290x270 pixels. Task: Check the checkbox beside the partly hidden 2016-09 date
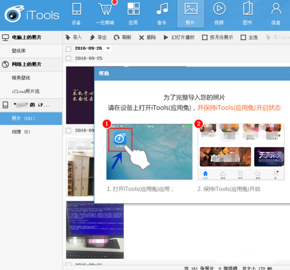point(68,131)
